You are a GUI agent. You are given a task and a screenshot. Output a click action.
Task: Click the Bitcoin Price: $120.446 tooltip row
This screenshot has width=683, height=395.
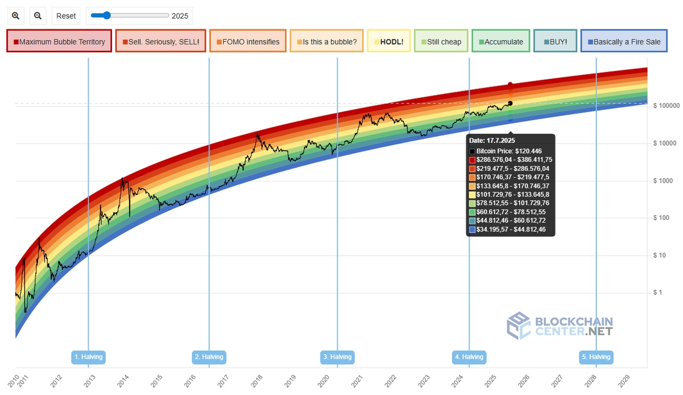505,151
